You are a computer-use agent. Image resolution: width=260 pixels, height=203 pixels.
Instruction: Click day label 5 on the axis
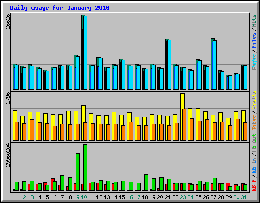47,197
